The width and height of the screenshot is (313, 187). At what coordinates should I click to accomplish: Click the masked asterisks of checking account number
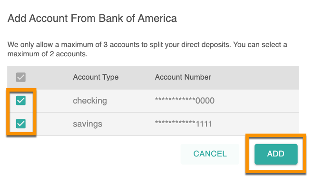pyautogui.click(x=175, y=99)
